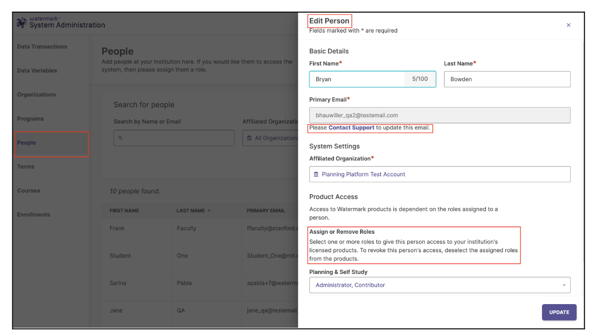Click the Watermark logo icon
Viewport: 597px width, 335px height.
click(21, 23)
